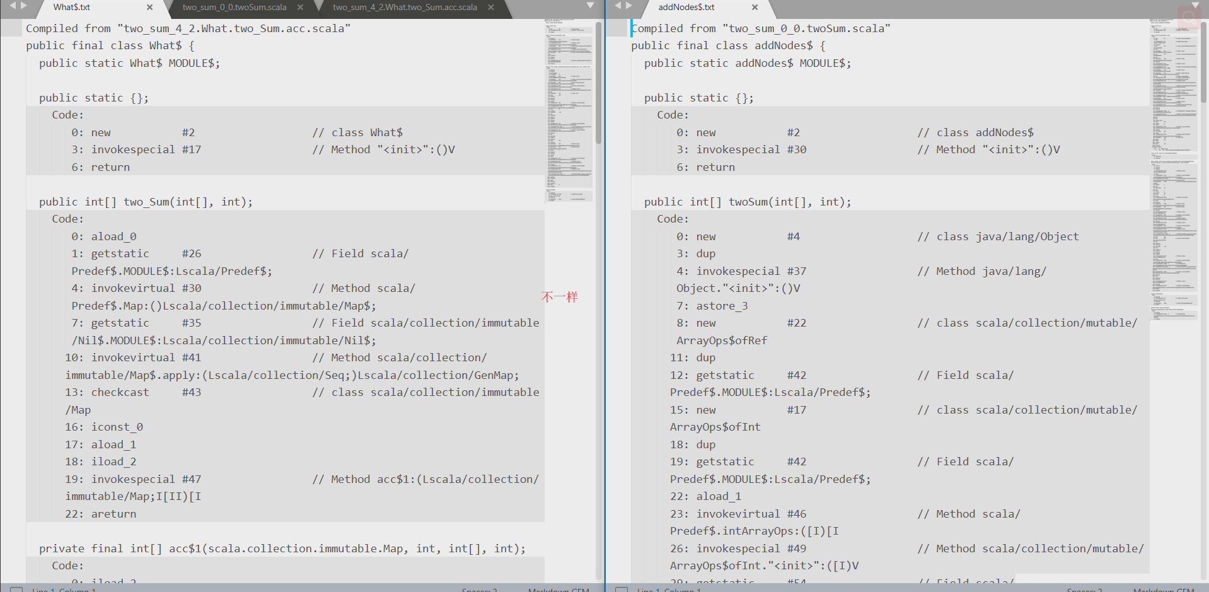Click 'public int[] two_Sum(int[], int);' line
1209x592 pixels.
(x=146, y=202)
